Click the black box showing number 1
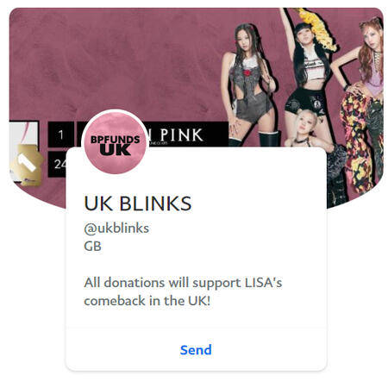This screenshot has height=388, width=388. 60,135
